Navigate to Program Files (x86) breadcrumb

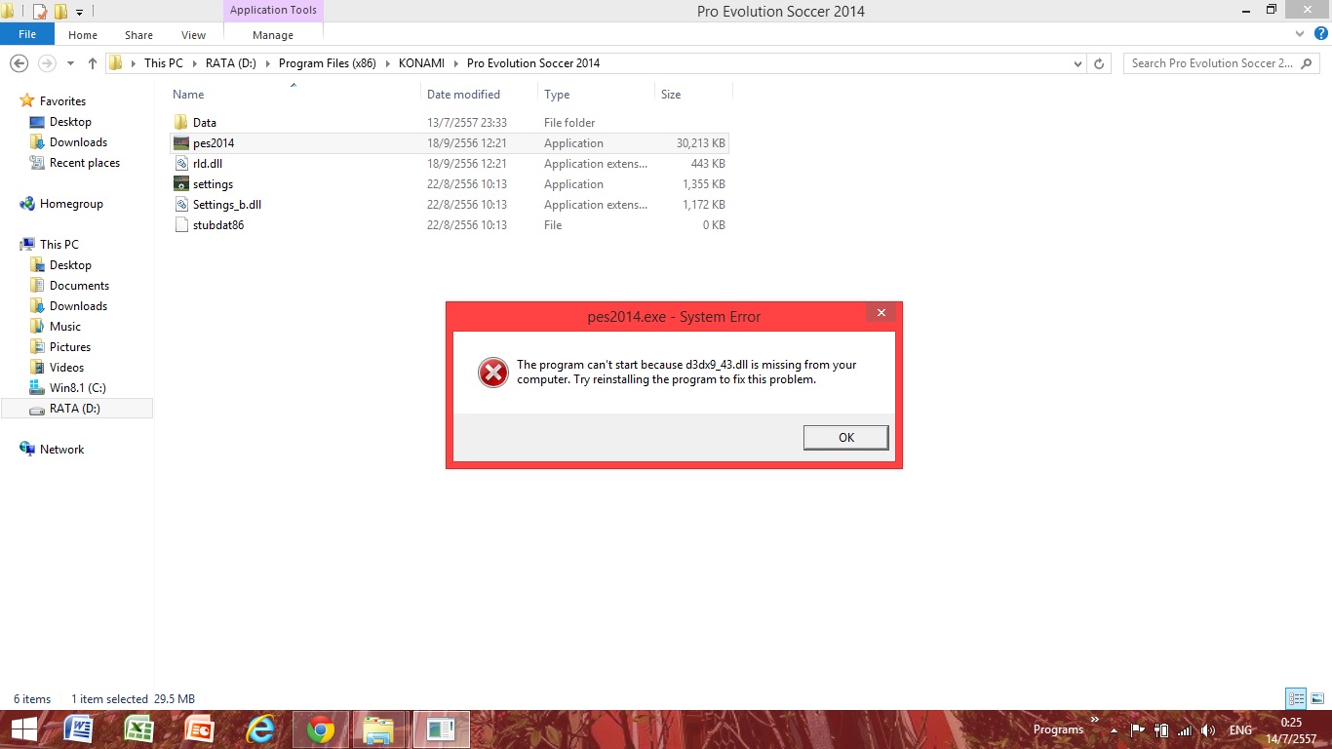(x=328, y=63)
